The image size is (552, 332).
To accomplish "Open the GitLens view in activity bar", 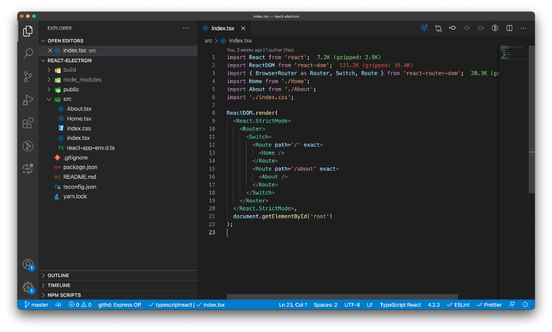I will [x=28, y=146].
